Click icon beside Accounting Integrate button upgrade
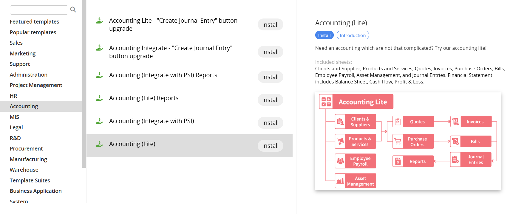Screen dimensions: 513x214 pos(99,48)
